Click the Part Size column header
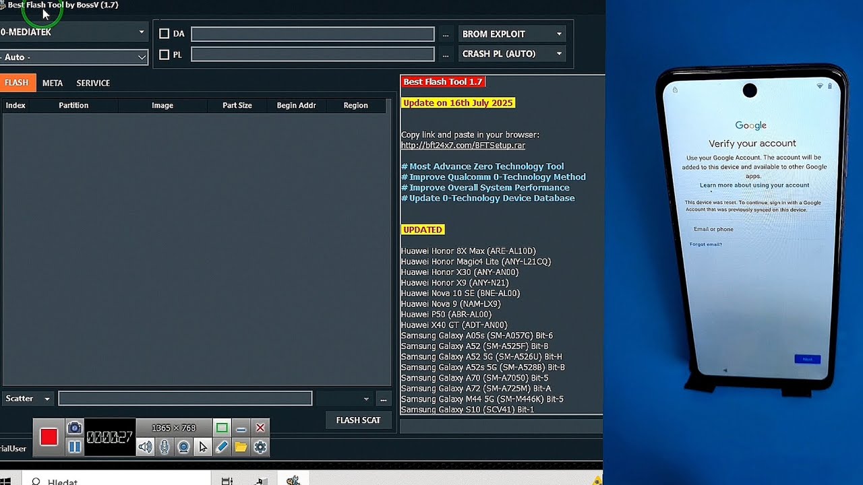Screen dimensions: 863x485 coord(237,105)
